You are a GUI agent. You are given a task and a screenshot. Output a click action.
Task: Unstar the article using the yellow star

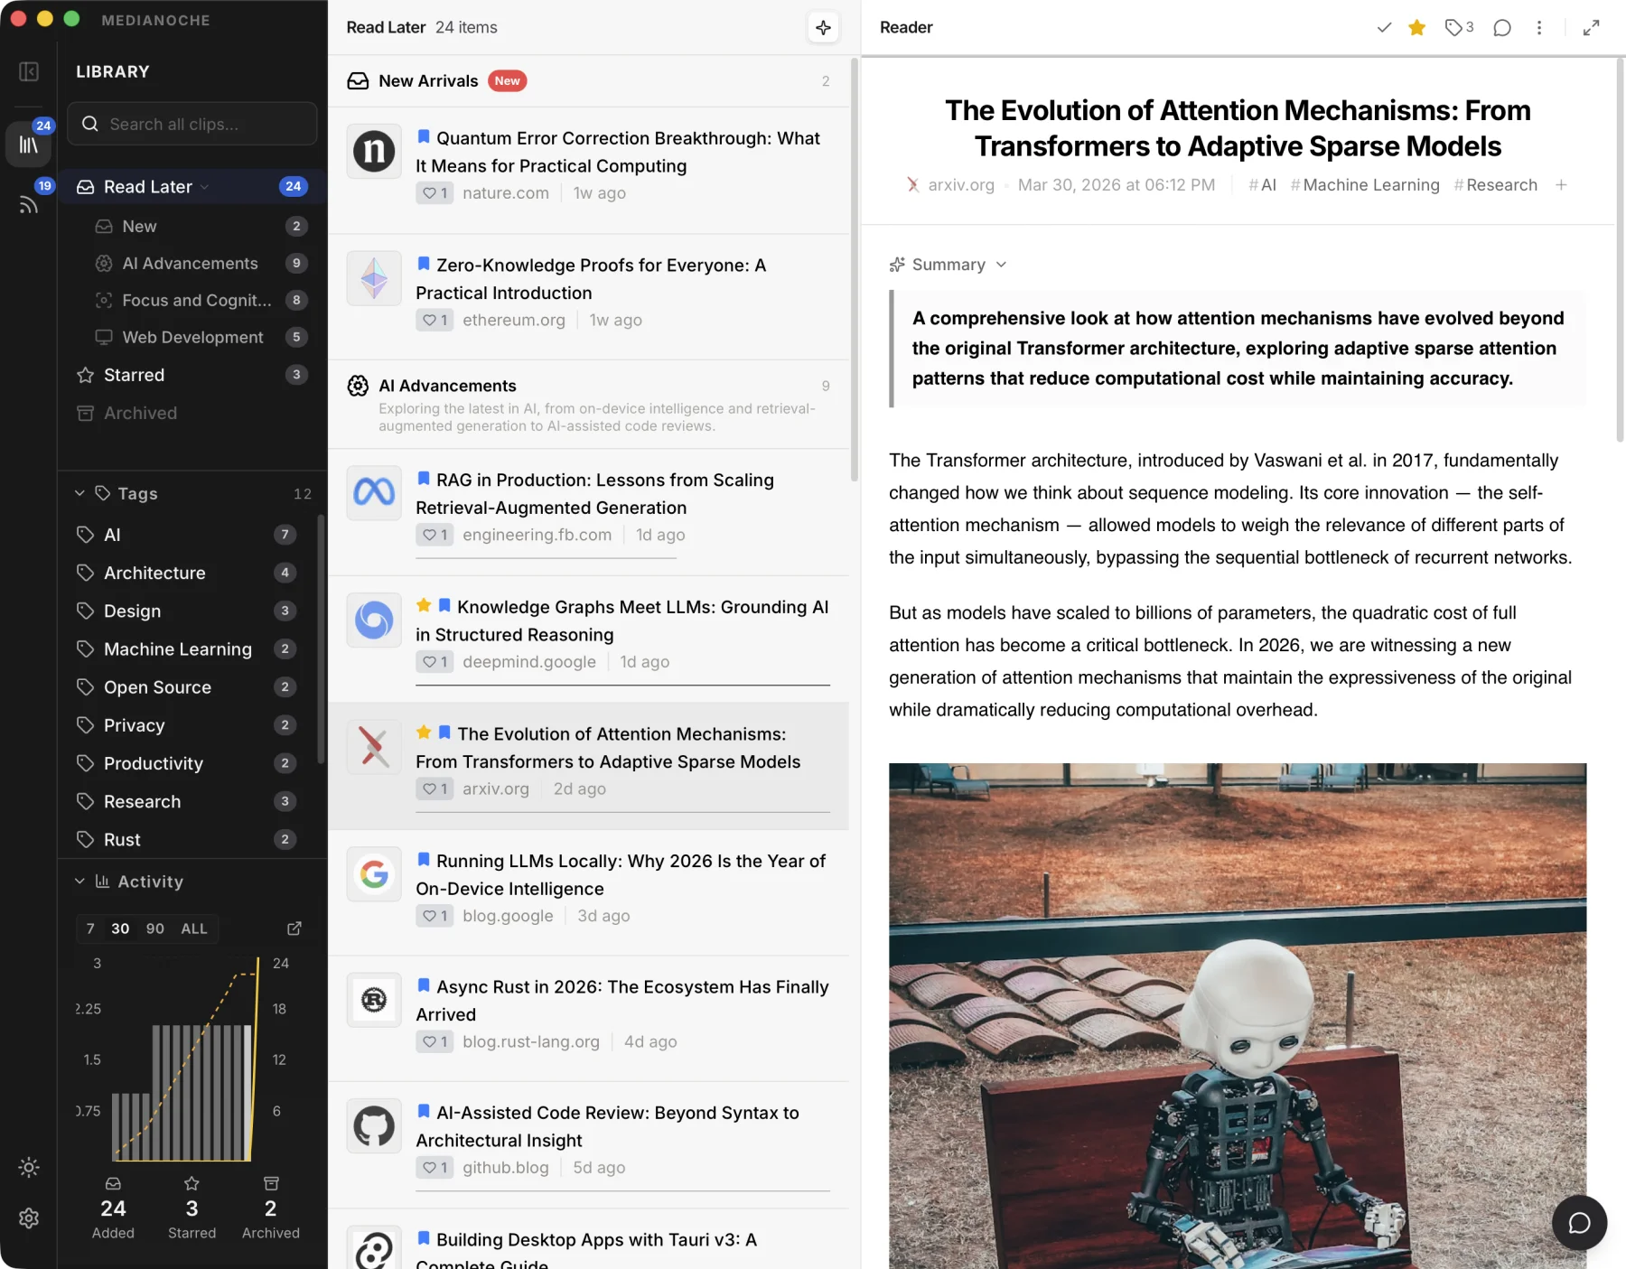click(x=1416, y=27)
